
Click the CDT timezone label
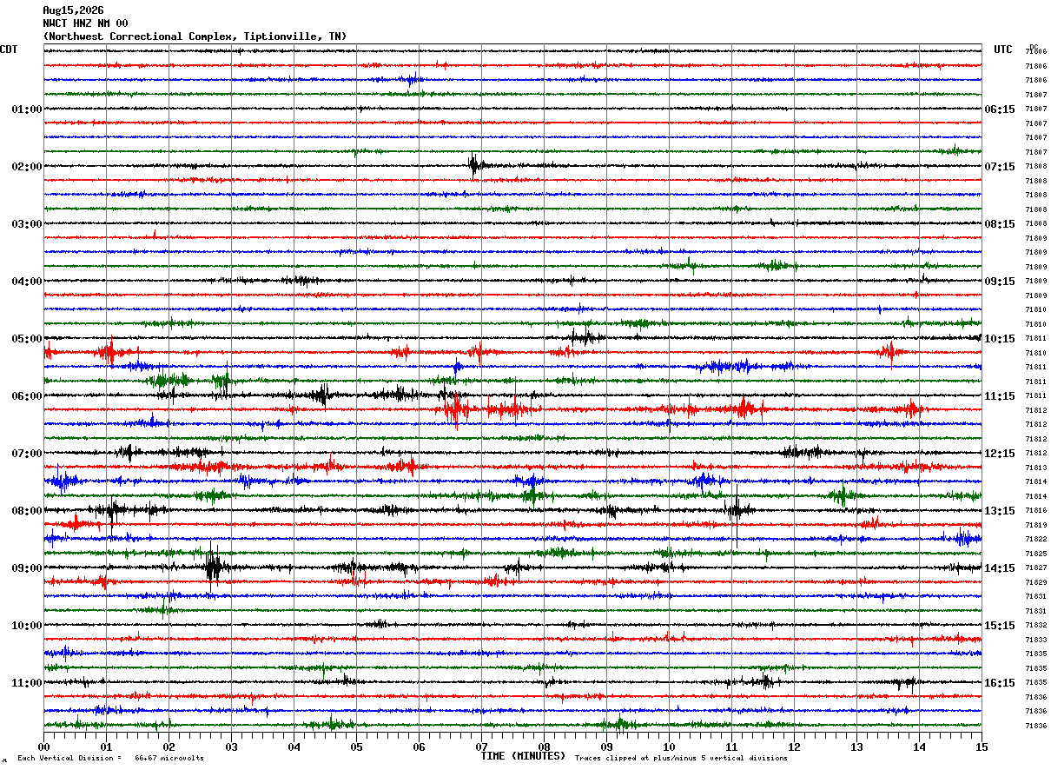9,50
